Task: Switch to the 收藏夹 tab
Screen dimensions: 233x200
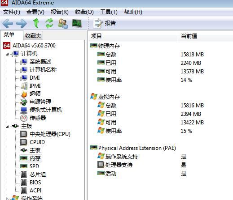Action: click(x=33, y=36)
